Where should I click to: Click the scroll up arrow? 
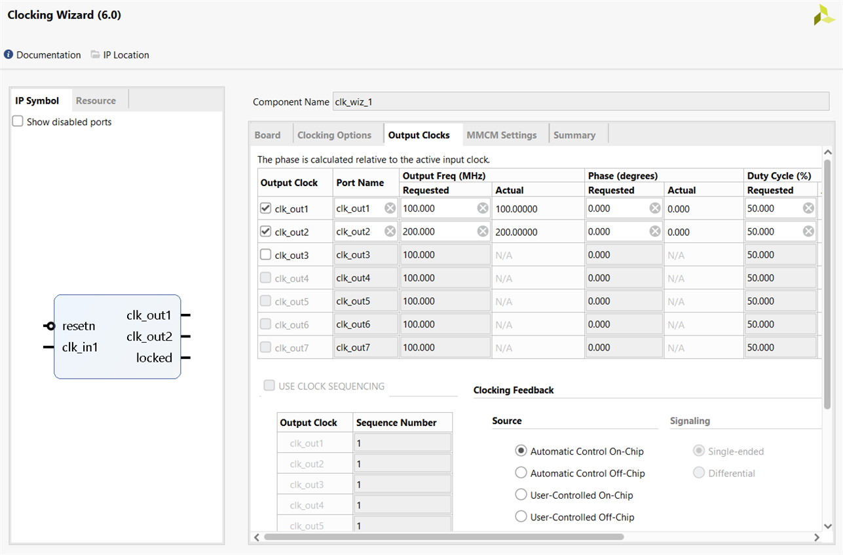coord(827,152)
